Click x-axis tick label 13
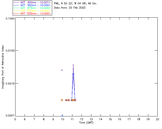 click(x=91, y=119)
